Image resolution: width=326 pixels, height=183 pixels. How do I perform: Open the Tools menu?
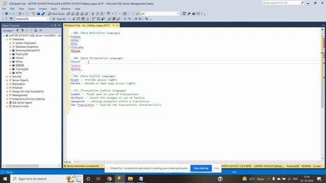54,9
